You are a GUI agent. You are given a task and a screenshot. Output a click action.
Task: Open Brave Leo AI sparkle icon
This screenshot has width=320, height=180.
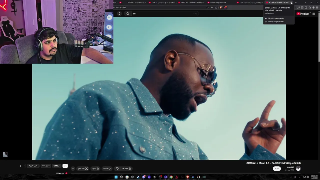(310, 7)
